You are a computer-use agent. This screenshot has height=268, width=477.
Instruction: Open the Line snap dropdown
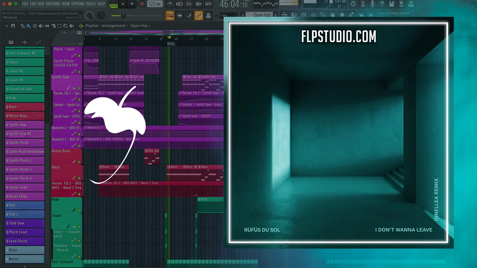(229, 15)
